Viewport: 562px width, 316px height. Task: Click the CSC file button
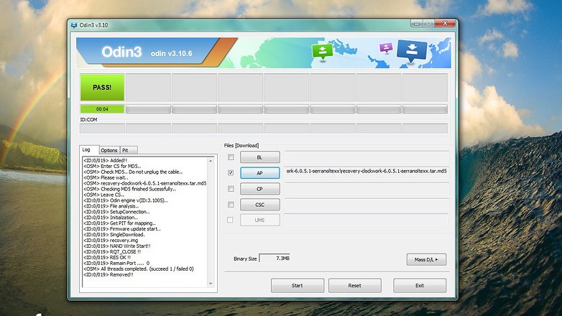(x=260, y=205)
